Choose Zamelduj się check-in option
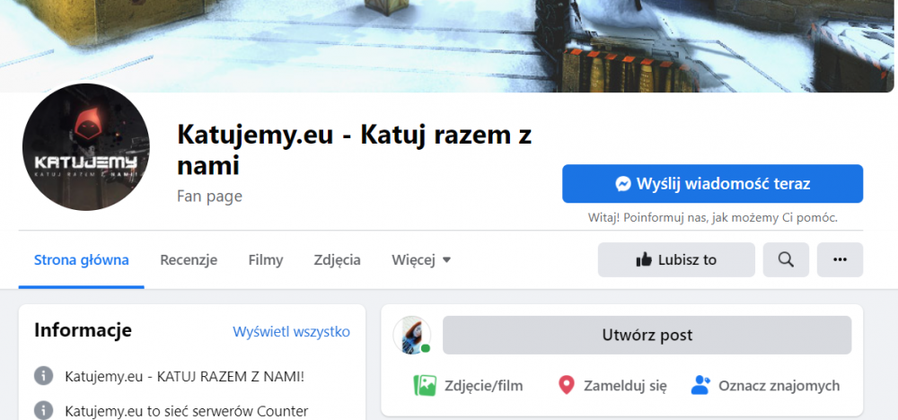The image size is (898, 420). (612, 386)
